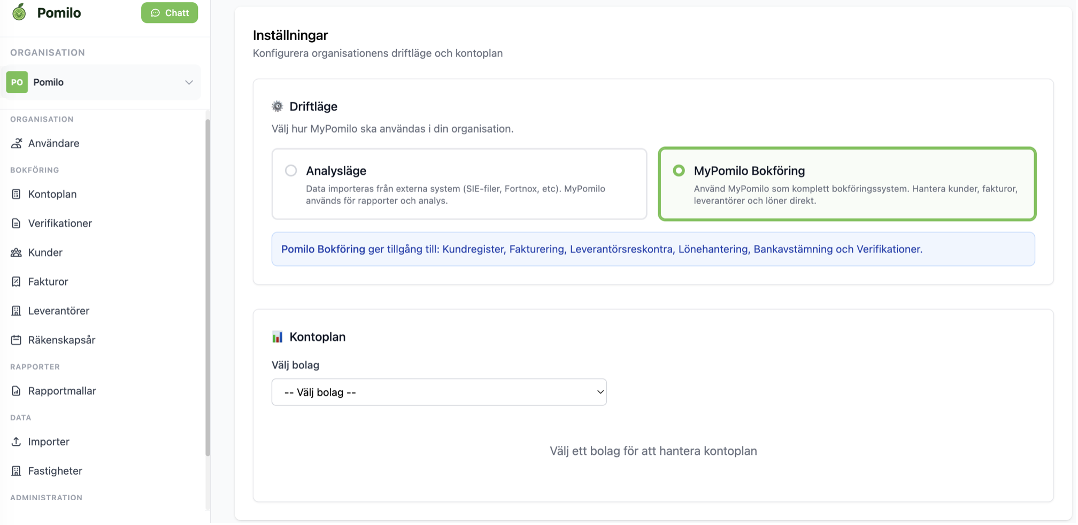The height and width of the screenshot is (525, 1078).
Task: Click the Fakturor invoice icon
Action: (x=16, y=282)
